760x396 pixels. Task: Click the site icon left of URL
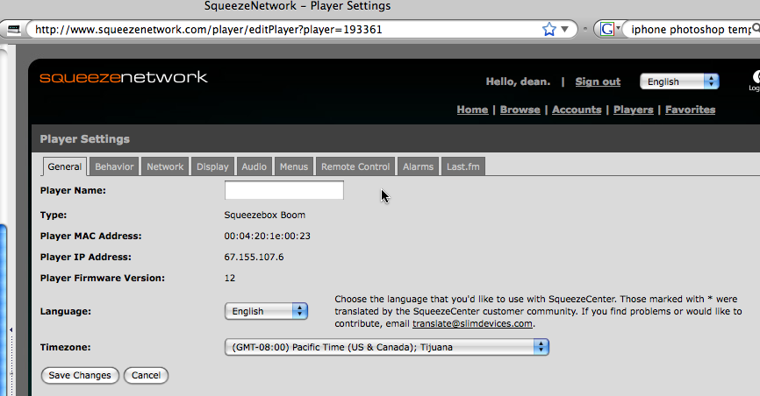tap(15, 29)
